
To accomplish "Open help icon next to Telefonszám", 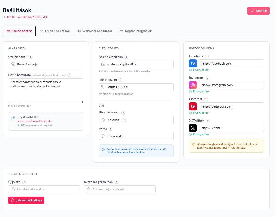I will (x=120, y=80).
